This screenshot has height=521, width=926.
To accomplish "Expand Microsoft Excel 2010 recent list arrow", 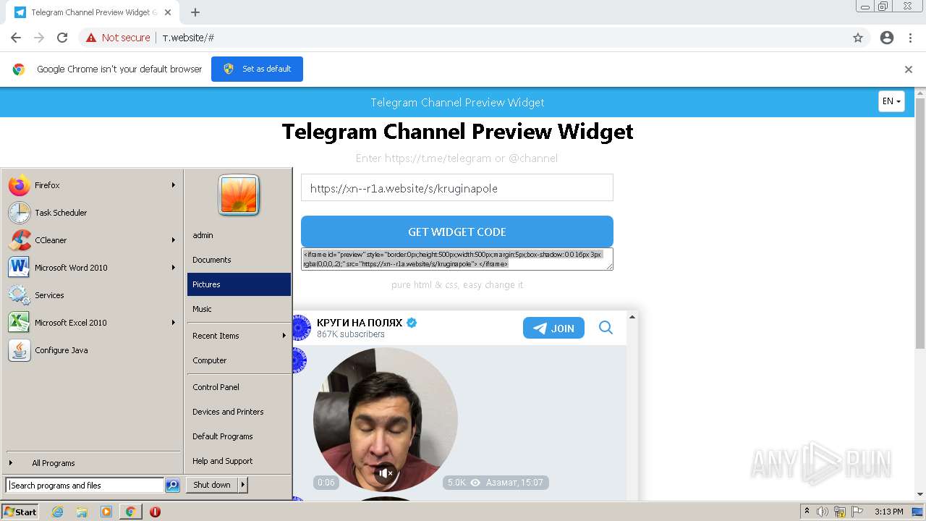I will click(x=174, y=323).
